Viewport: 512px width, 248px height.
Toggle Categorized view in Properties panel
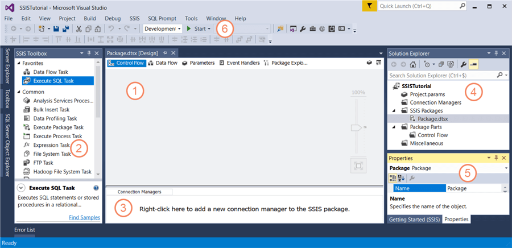point(393,178)
